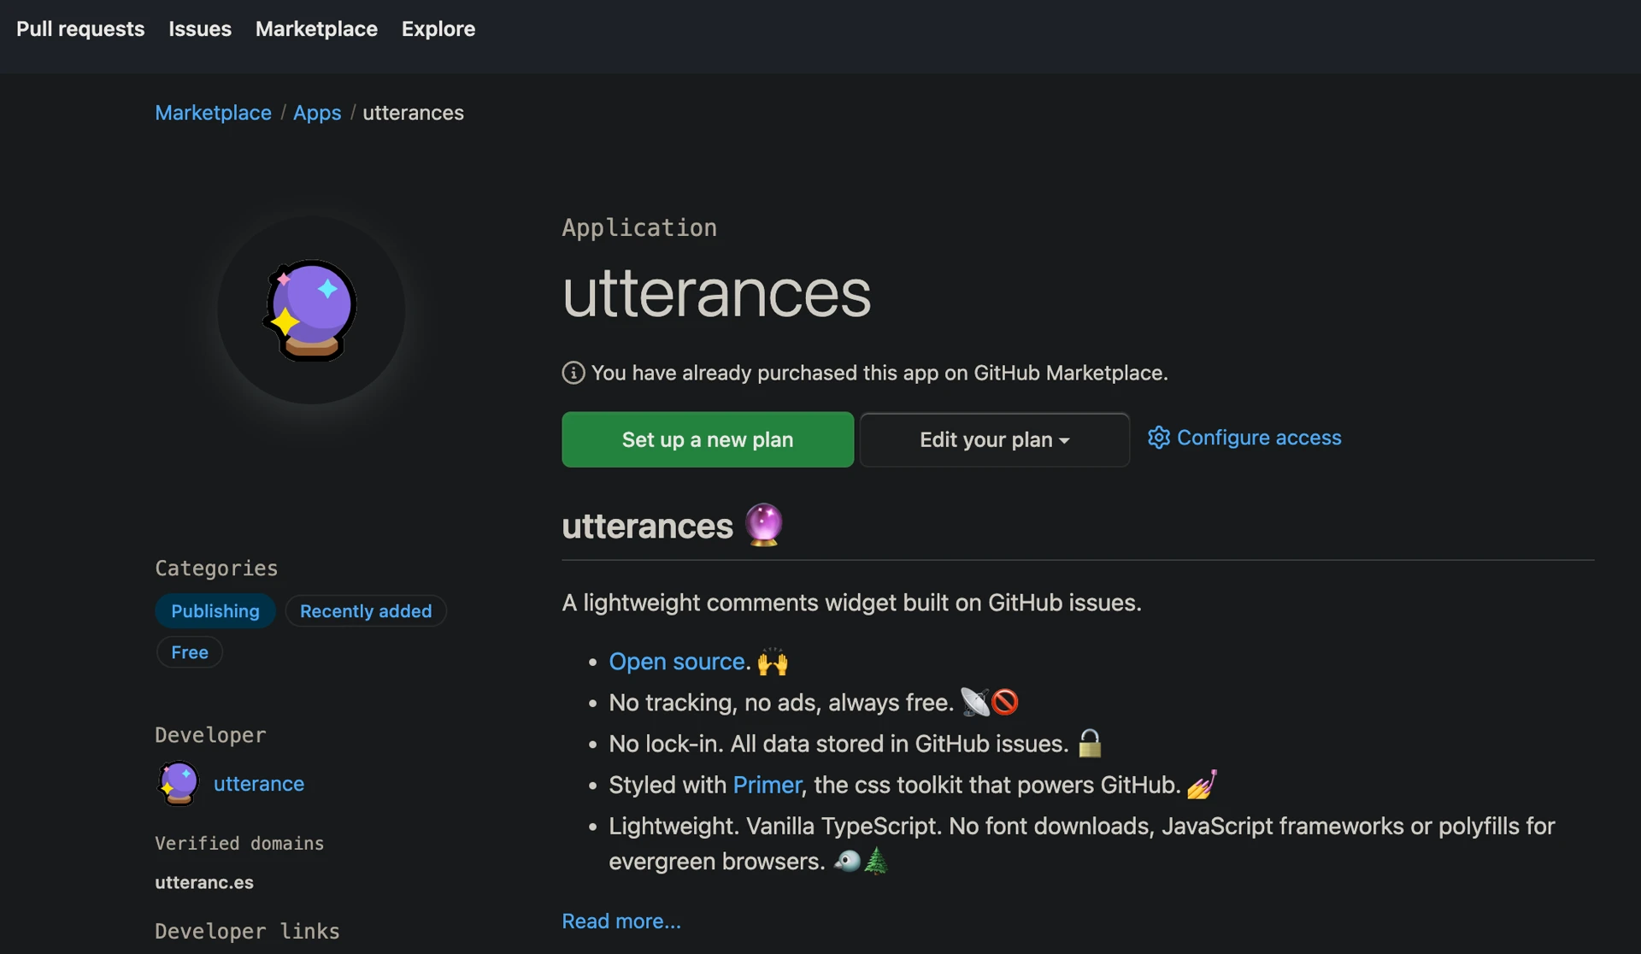Click the large utterances crystal ball logo
Screen dimensions: 1641x954
311,309
